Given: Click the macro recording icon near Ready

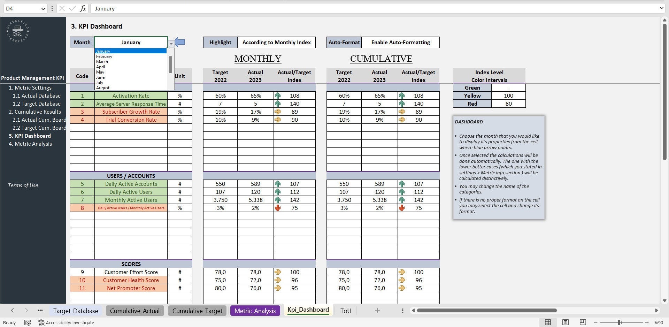Looking at the screenshot, I should [x=28, y=322].
